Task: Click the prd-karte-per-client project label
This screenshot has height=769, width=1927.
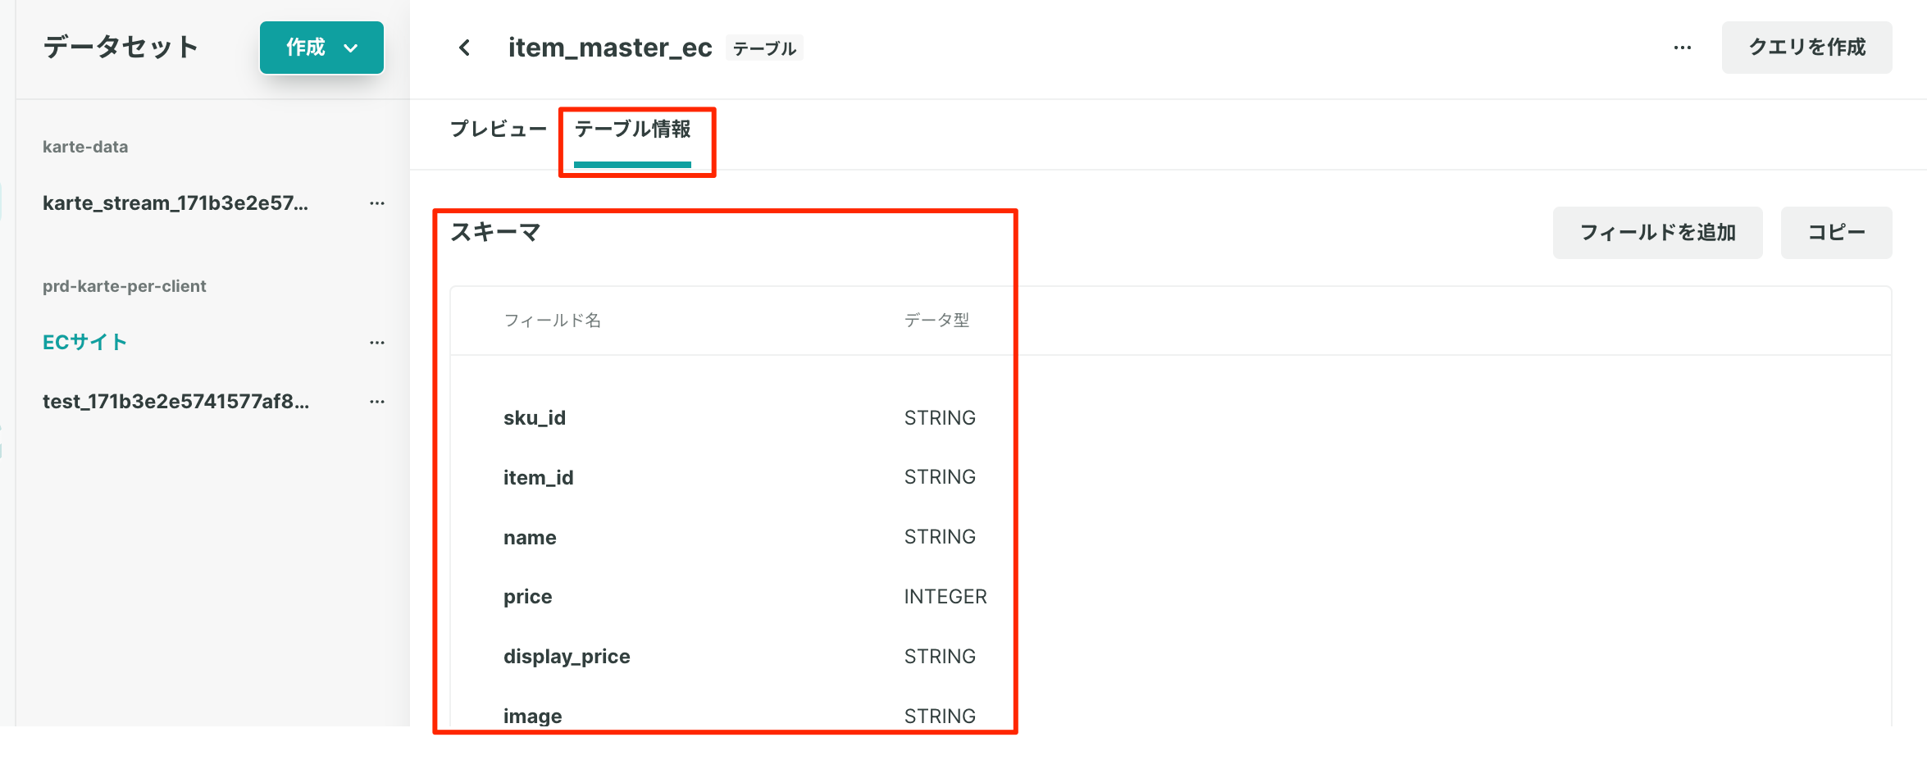Action: tap(125, 286)
